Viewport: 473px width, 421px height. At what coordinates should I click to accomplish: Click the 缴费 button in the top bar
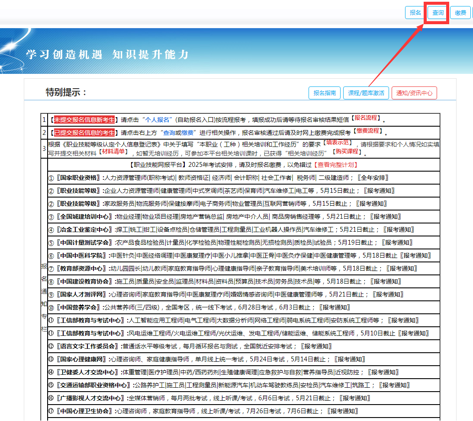point(460,13)
